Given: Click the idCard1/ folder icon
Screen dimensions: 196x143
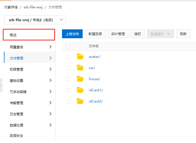Looking at the screenshot, I should click(80, 90).
